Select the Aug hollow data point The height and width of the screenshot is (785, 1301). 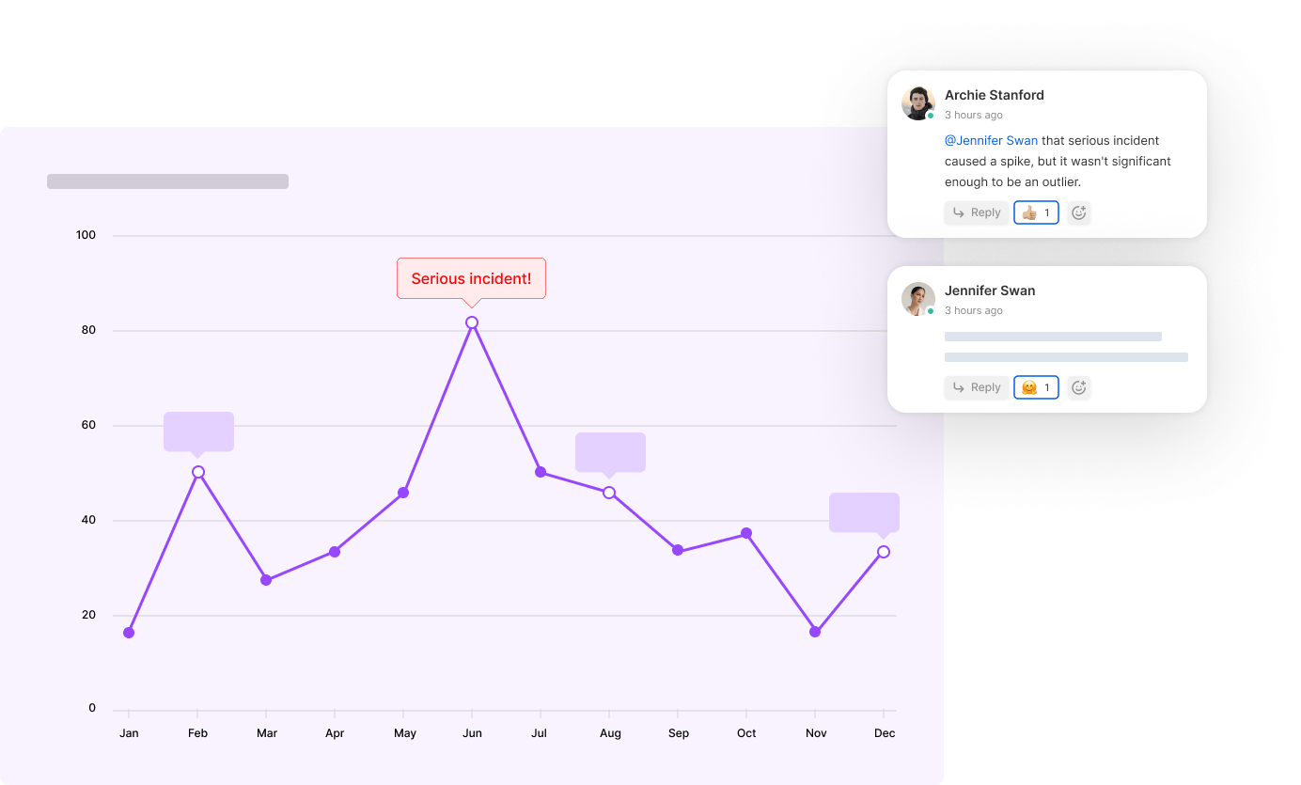pyautogui.click(x=609, y=493)
